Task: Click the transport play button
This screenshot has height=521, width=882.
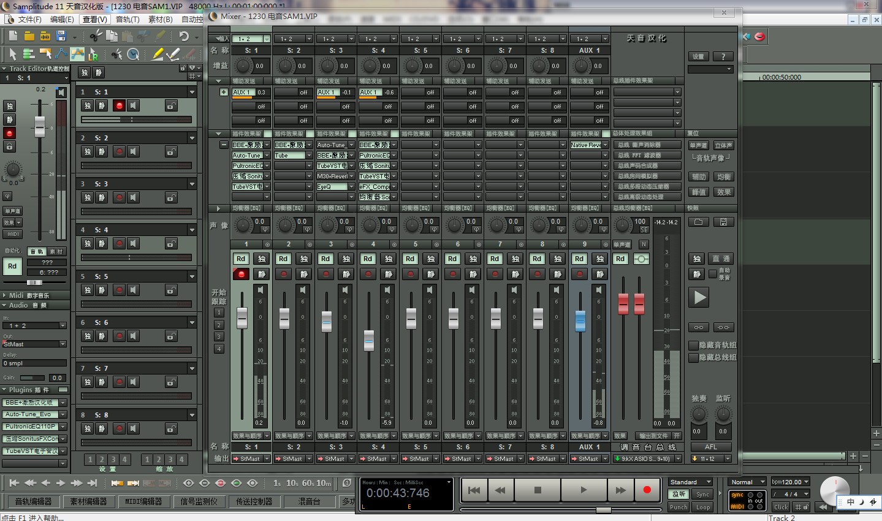Action: (583, 490)
